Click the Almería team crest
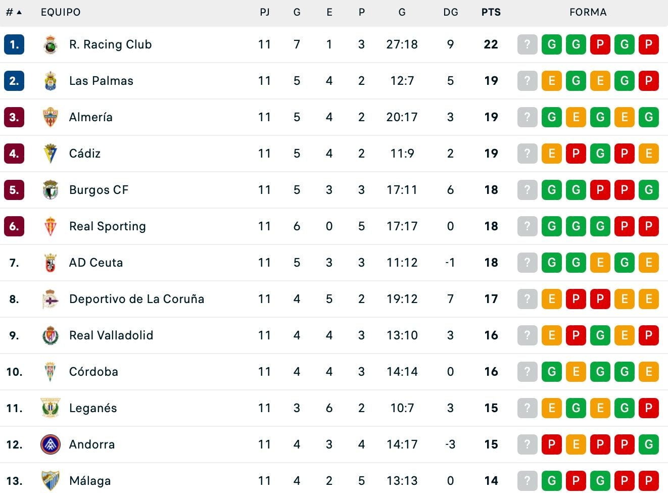Screen dimensions: 668x498 point(51,117)
